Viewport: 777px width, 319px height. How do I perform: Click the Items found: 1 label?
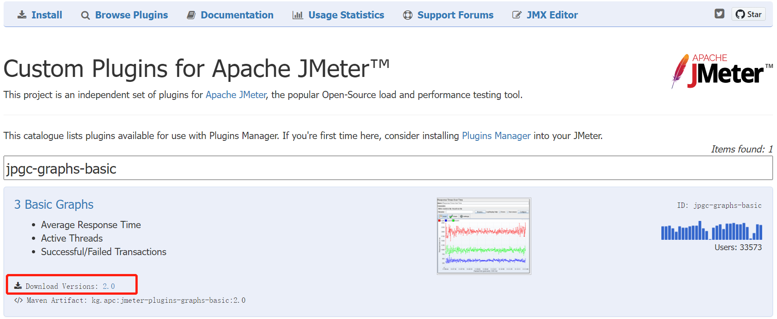741,149
